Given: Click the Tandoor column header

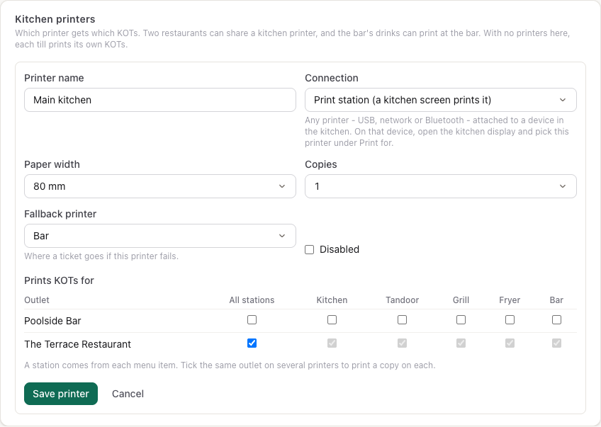Looking at the screenshot, I should (402, 300).
